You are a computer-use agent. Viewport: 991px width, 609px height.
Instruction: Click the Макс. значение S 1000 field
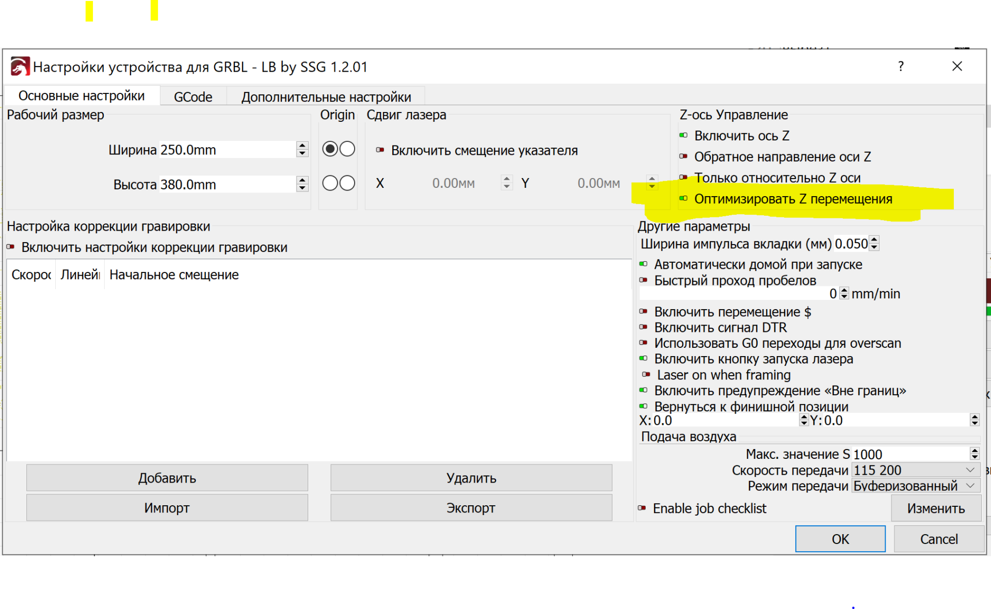click(910, 454)
